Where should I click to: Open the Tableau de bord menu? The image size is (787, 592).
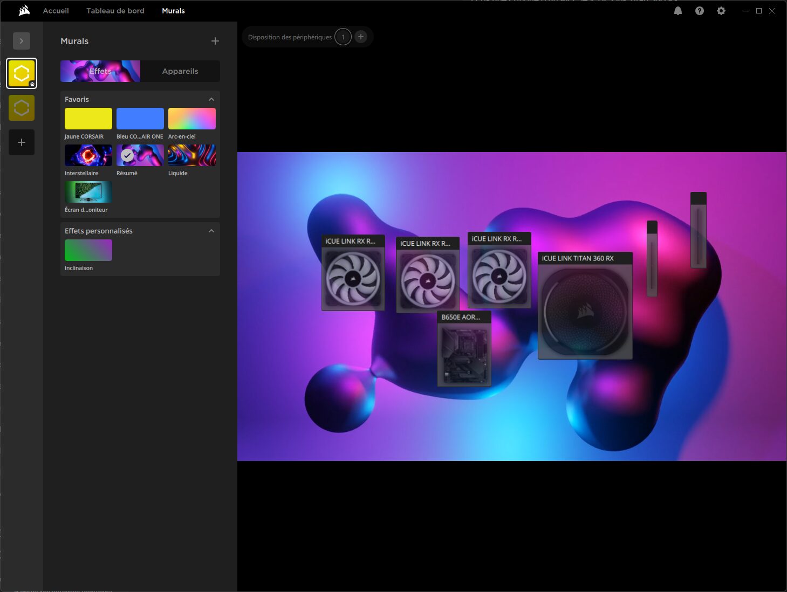115,11
